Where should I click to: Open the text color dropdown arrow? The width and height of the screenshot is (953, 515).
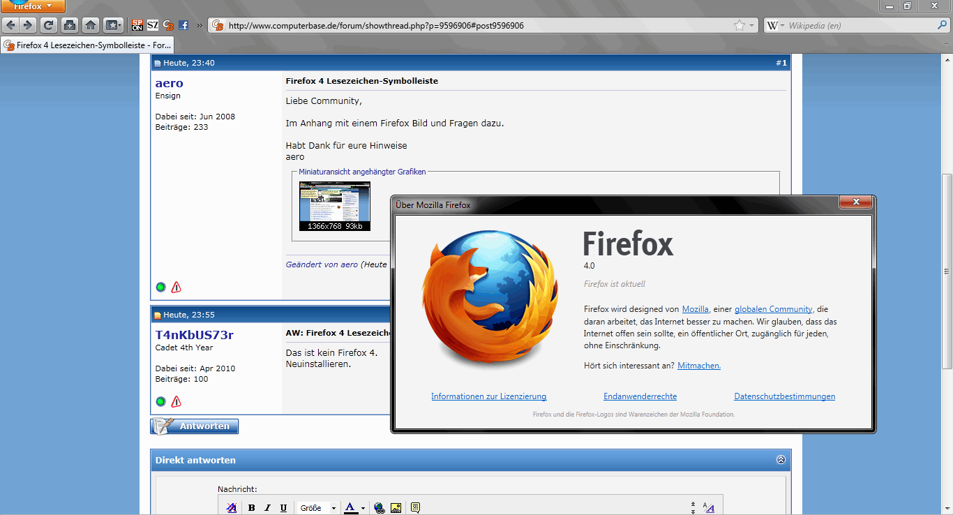click(x=363, y=508)
